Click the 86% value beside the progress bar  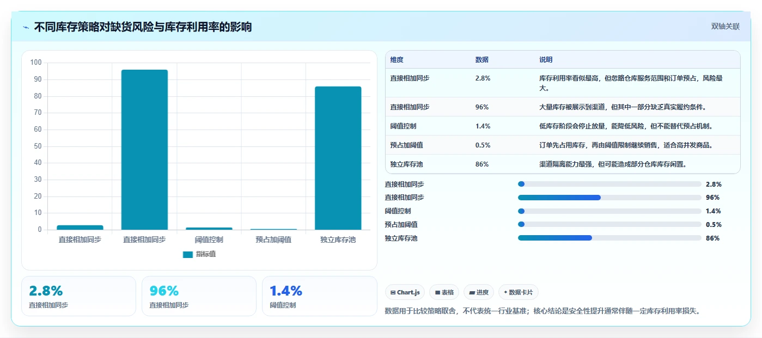click(712, 238)
